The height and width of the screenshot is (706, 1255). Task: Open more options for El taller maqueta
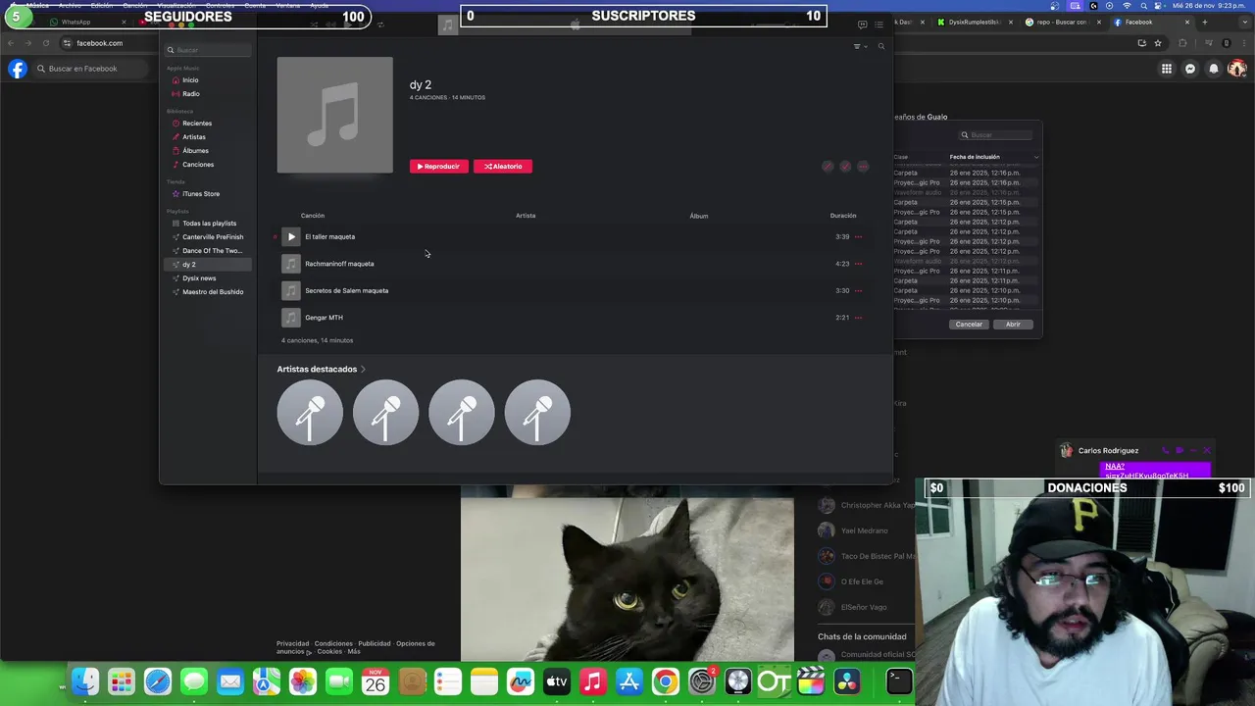858,236
